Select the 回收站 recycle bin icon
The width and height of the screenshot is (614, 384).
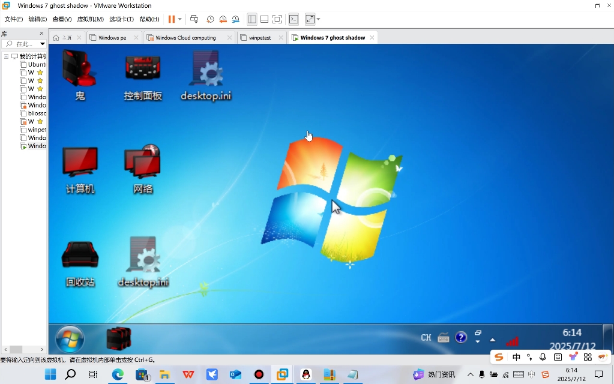(x=80, y=264)
